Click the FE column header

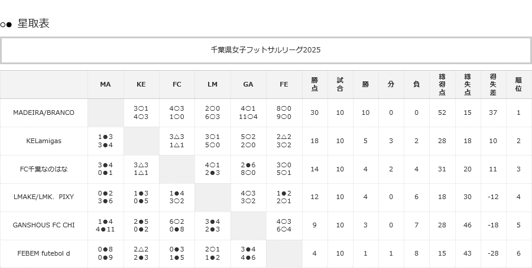click(284, 84)
